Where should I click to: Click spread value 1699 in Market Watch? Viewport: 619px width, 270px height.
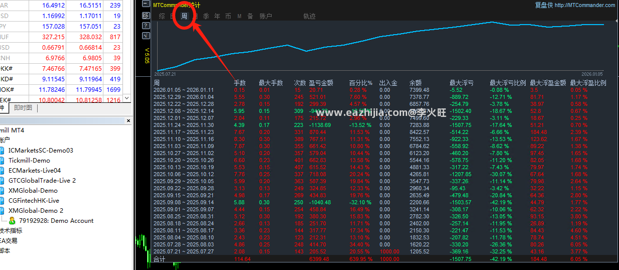(x=113, y=89)
